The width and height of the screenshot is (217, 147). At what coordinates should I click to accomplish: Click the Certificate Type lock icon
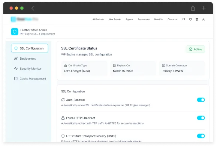[66, 66]
